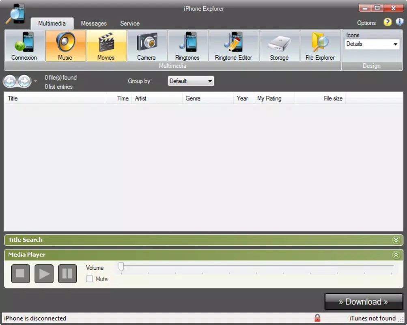Viewport: 407px width, 325px height.
Task: Open the Connexion section
Action: coord(25,46)
